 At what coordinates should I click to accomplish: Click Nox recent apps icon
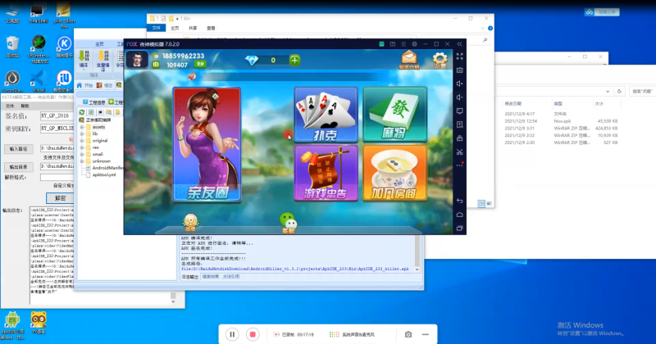459,229
